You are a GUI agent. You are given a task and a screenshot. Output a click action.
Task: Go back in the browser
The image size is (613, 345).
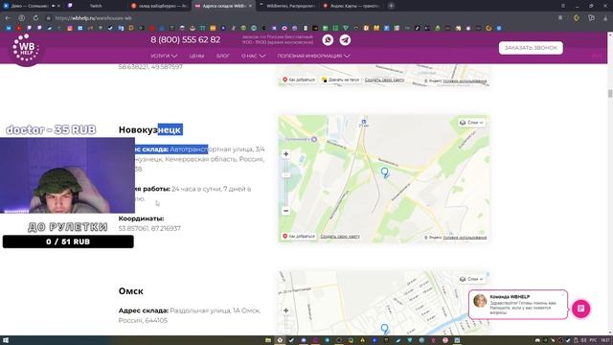pyautogui.click(x=8, y=18)
